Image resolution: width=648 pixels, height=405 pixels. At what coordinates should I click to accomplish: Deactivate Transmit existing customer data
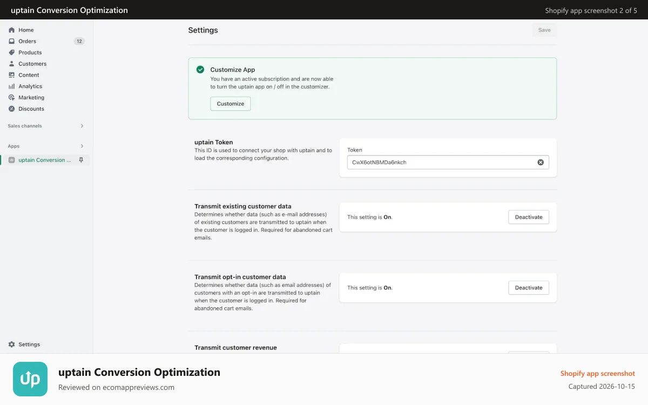tap(529, 217)
